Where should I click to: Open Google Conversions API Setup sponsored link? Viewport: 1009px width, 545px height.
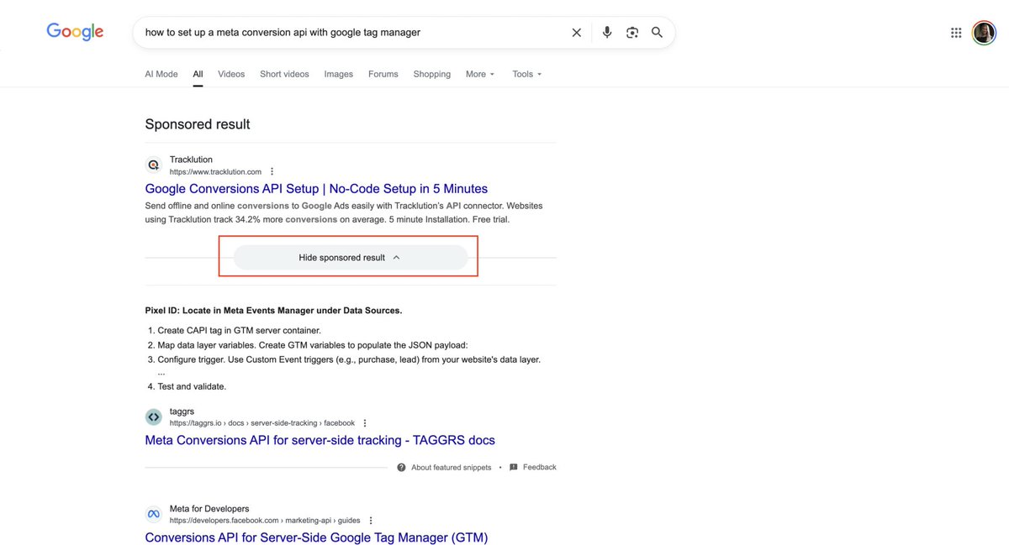[x=316, y=189]
